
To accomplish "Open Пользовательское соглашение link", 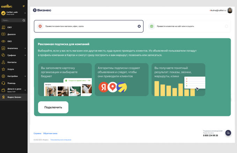I will 61,140.
